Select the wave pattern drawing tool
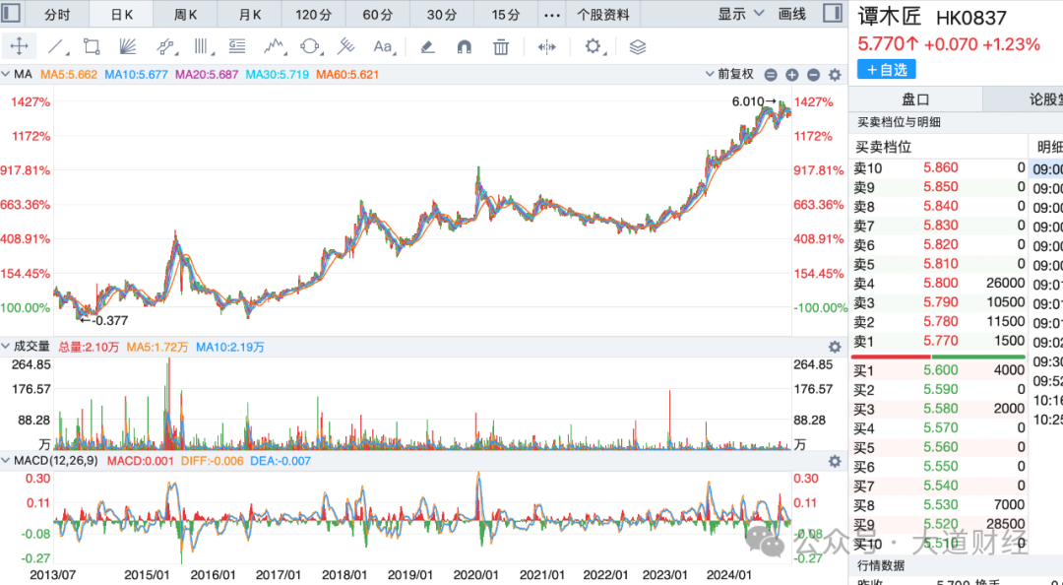Image resolution: width=1063 pixels, height=585 pixels. pyautogui.click(x=274, y=47)
